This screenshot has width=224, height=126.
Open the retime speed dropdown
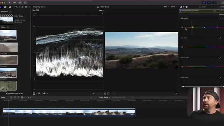[45, 93]
